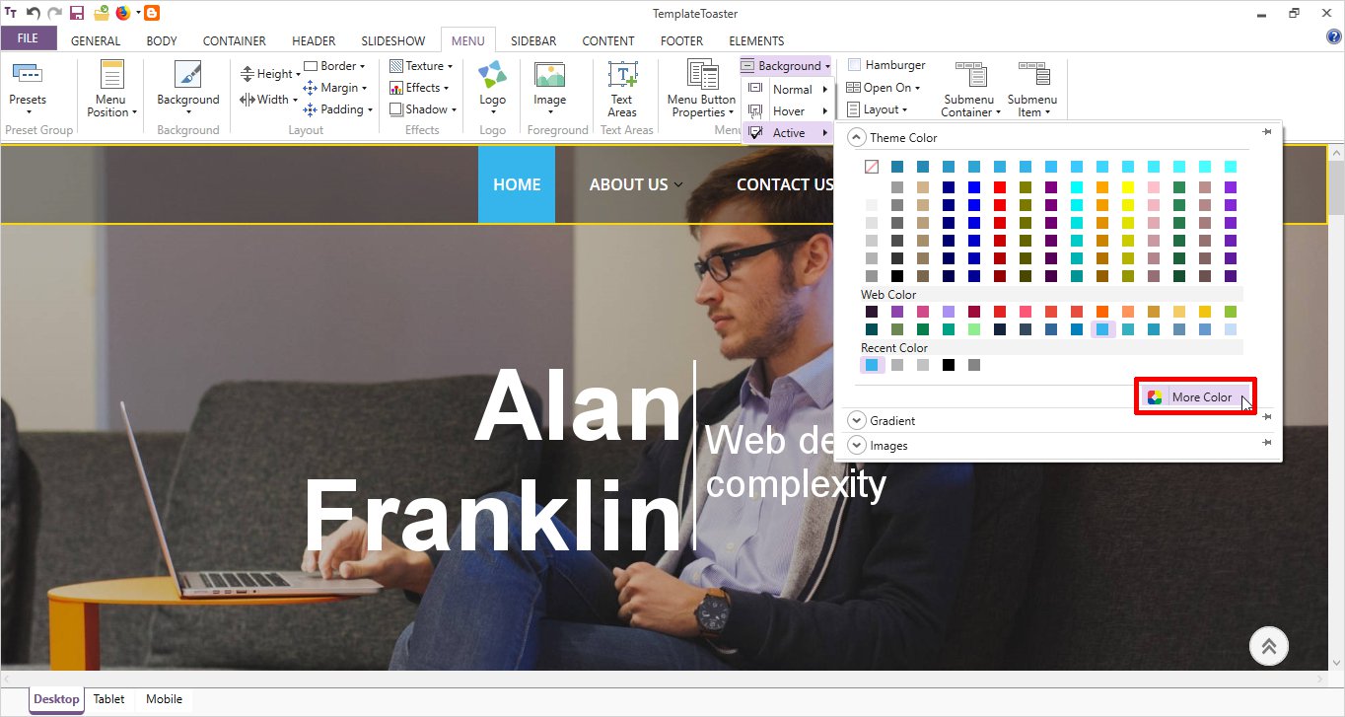Image resolution: width=1345 pixels, height=717 pixels.
Task: Select the Hover submenu entry
Action: click(x=788, y=111)
